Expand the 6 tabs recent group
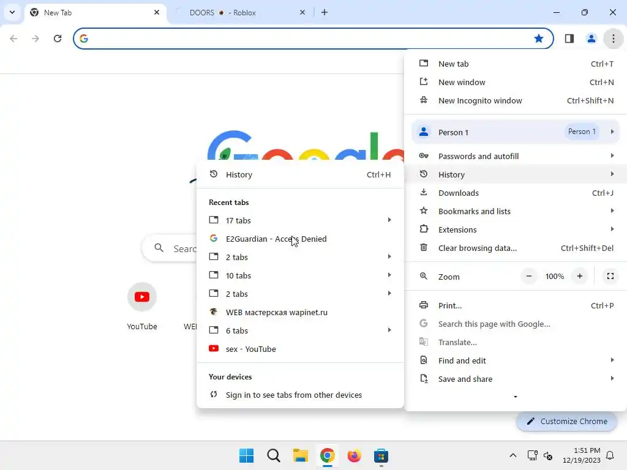 tap(300, 331)
